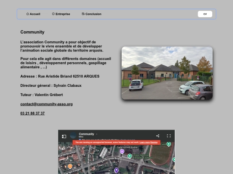Click the Tuteur Valentin Grébert line

pos(41,95)
